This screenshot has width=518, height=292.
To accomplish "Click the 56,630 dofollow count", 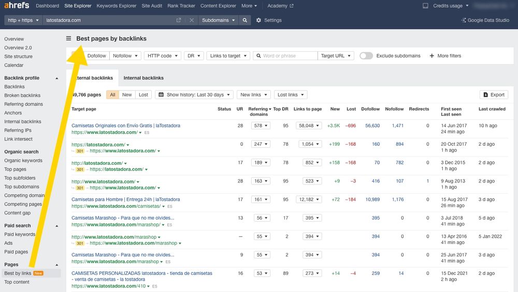I will point(372,126).
